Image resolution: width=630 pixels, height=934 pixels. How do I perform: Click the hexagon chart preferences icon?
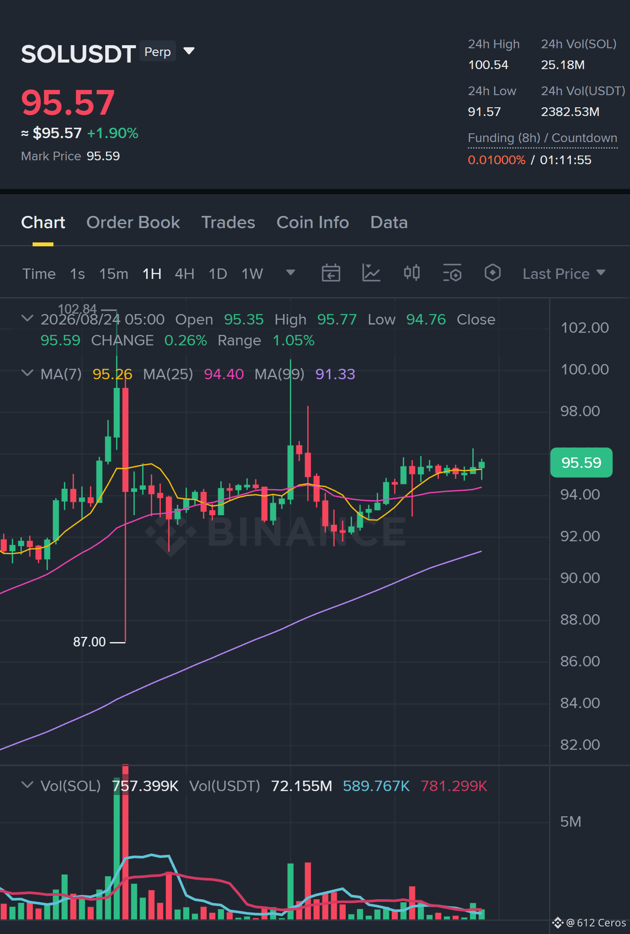click(x=493, y=273)
